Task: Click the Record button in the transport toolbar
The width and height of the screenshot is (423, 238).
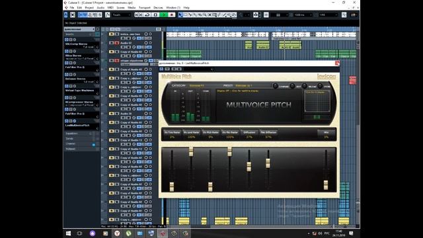Action: pos(171,15)
